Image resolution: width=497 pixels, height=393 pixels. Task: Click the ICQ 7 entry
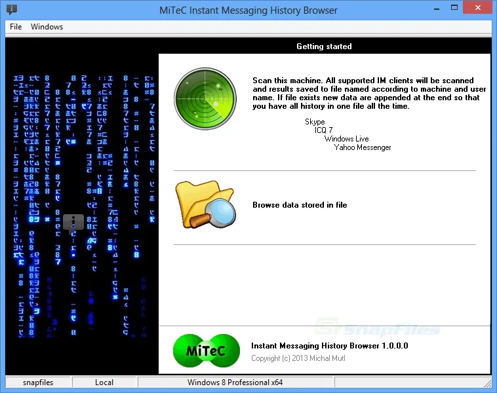pyautogui.click(x=324, y=130)
